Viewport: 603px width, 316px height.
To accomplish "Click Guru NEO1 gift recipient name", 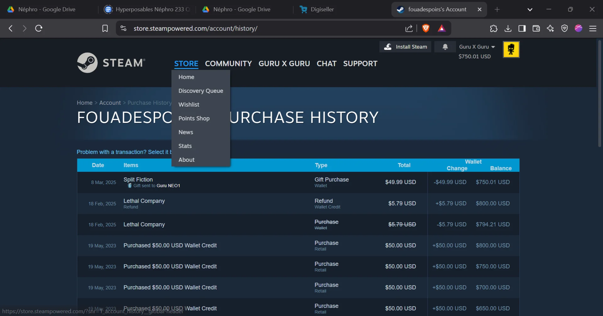I will click(x=168, y=186).
